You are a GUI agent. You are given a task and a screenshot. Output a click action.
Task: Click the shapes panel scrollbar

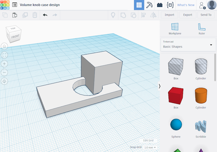tap(215, 67)
